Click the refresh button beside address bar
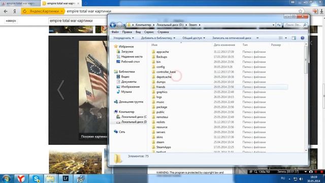The height and width of the screenshot is (183, 325). pyautogui.click(x=279, y=25)
